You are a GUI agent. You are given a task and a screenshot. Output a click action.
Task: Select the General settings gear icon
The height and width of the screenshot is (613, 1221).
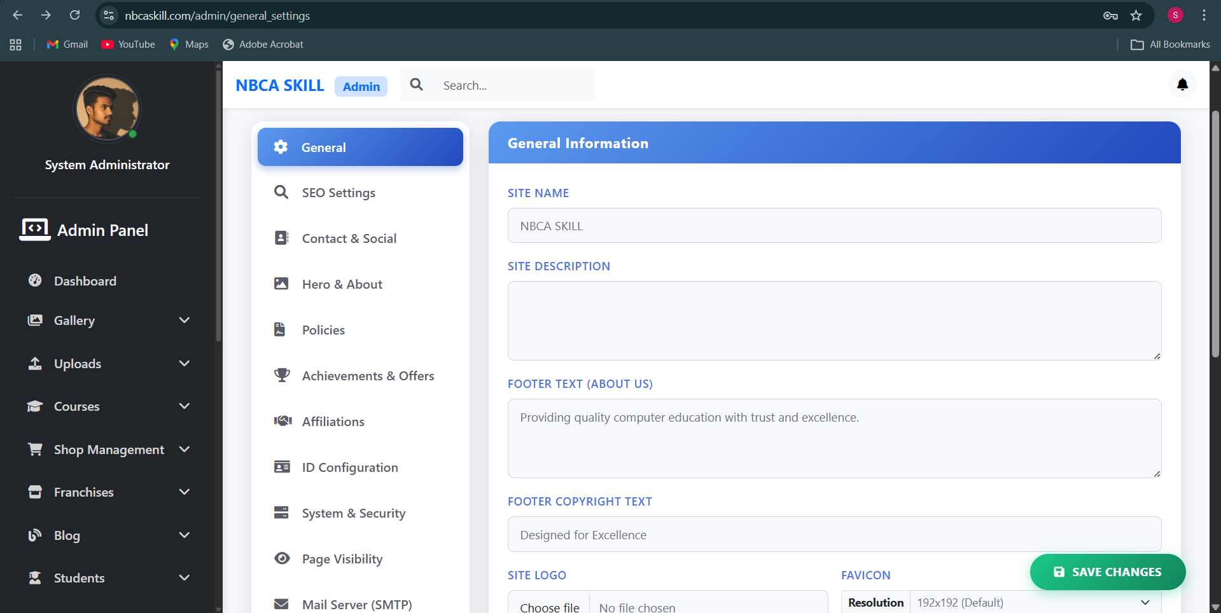(281, 147)
